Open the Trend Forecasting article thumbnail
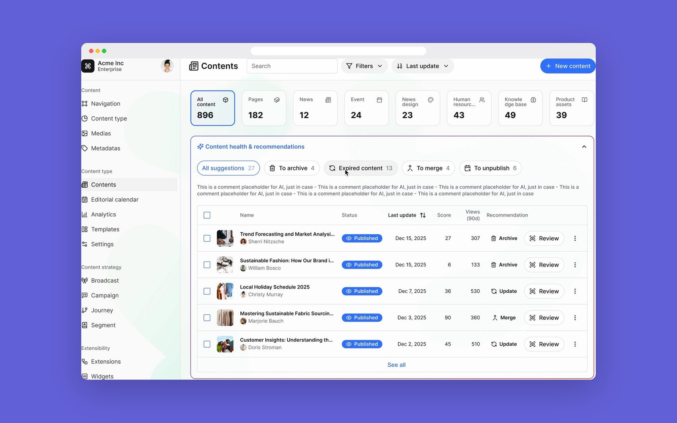Viewport: 677px width, 423px height. pyautogui.click(x=225, y=238)
